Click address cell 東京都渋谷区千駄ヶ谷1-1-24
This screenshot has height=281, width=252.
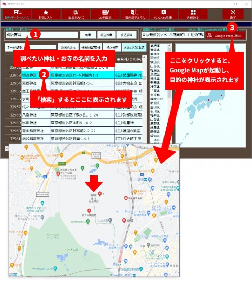tap(82, 115)
